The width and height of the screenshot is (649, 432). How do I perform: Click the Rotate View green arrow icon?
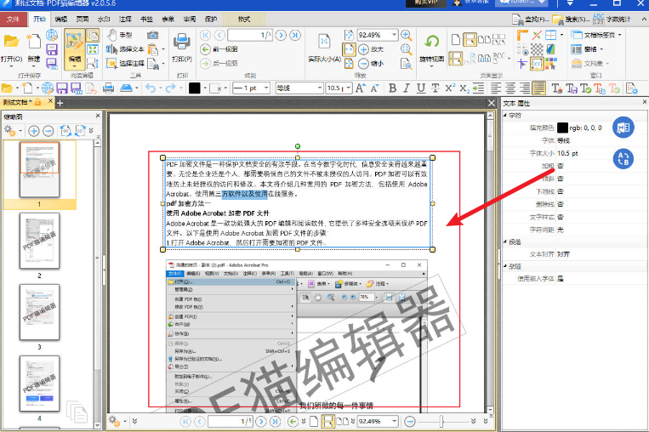432,42
